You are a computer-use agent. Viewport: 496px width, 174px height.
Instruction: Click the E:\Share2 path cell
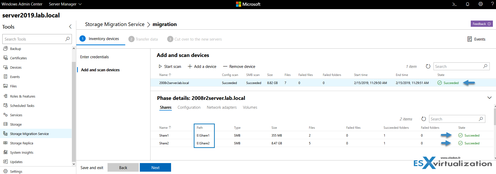point(203,143)
